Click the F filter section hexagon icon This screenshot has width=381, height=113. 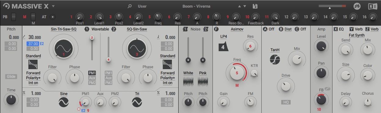pyautogui.click(x=216, y=29)
